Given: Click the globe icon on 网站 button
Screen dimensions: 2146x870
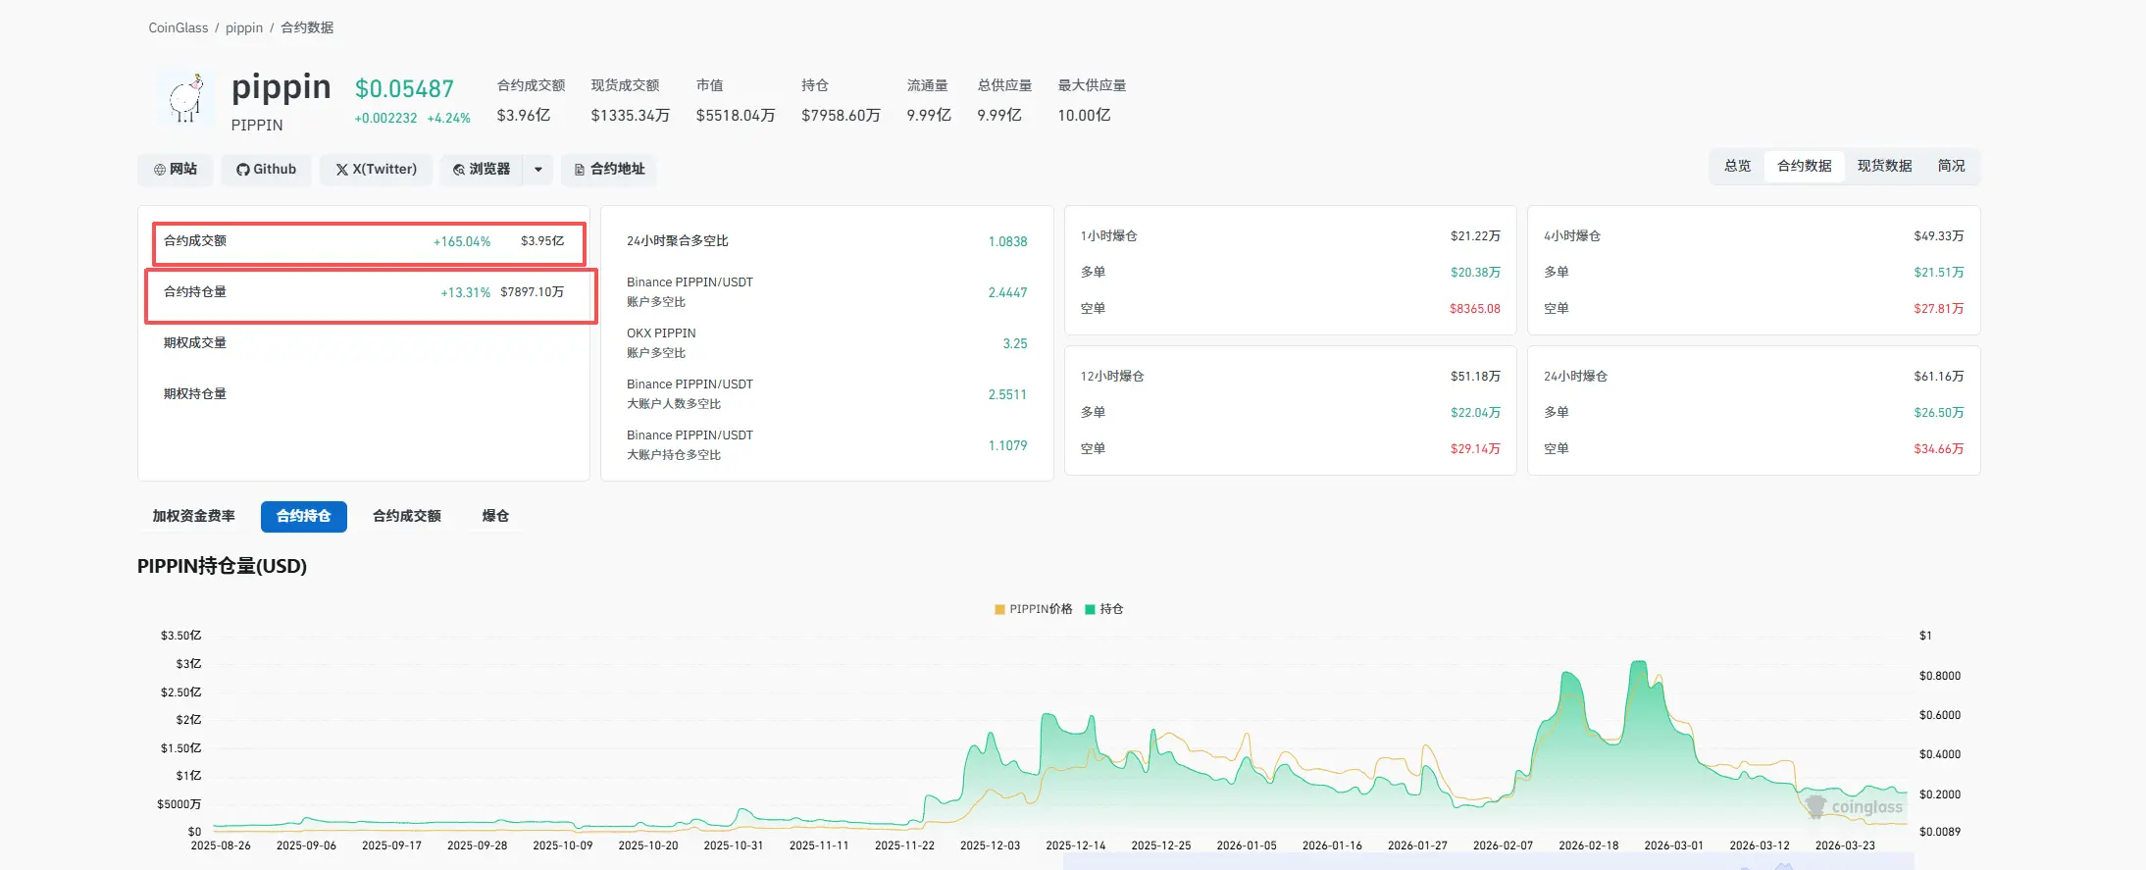Looking at the screenshot, I should point(159,170).
